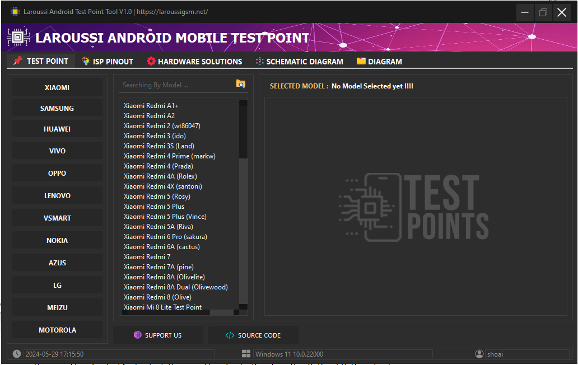Click the code icon on SOURCE CODE button

230,335
